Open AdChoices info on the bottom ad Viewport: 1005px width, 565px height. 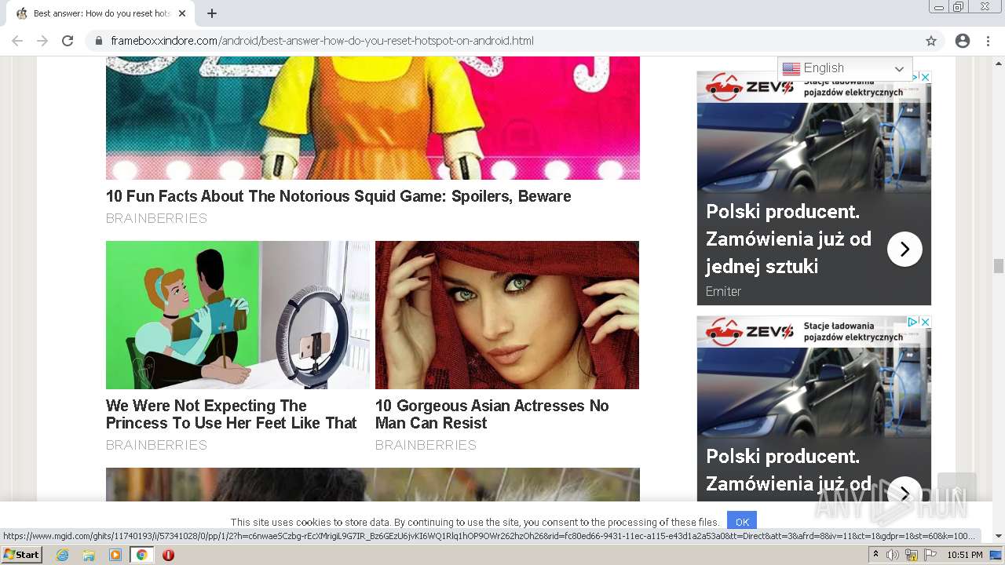pyautogui.click(x=914, y=322)
